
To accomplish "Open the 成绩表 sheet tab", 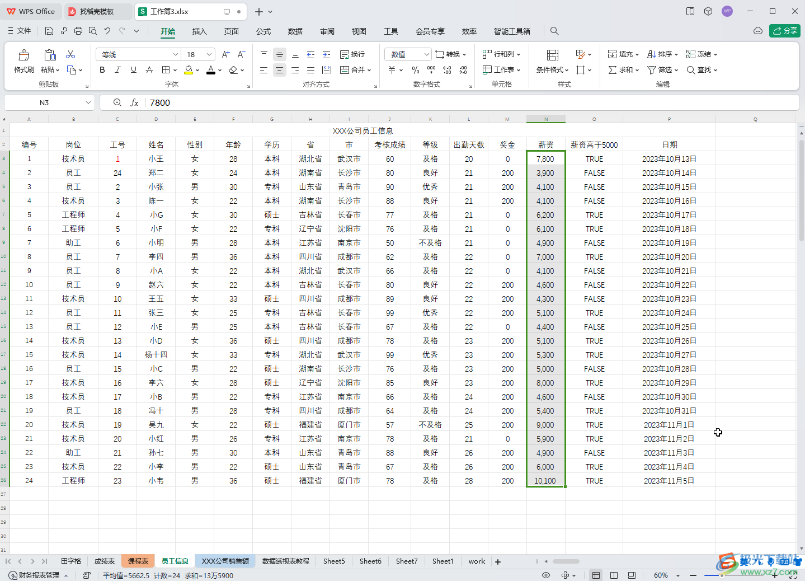I will (x=105, y=561).
